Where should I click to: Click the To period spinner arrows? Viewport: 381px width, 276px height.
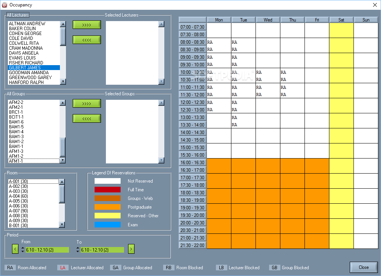tap(78, 250)
